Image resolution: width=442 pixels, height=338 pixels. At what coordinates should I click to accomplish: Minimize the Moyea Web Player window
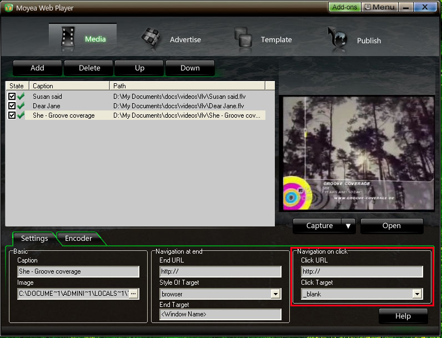[406, 7]
